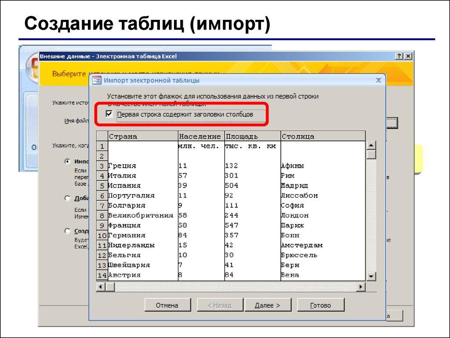Click the cell 'Бельгия'
Viewport: 450px width, 338px height.
pyautogui.click(x=143, y=255)
